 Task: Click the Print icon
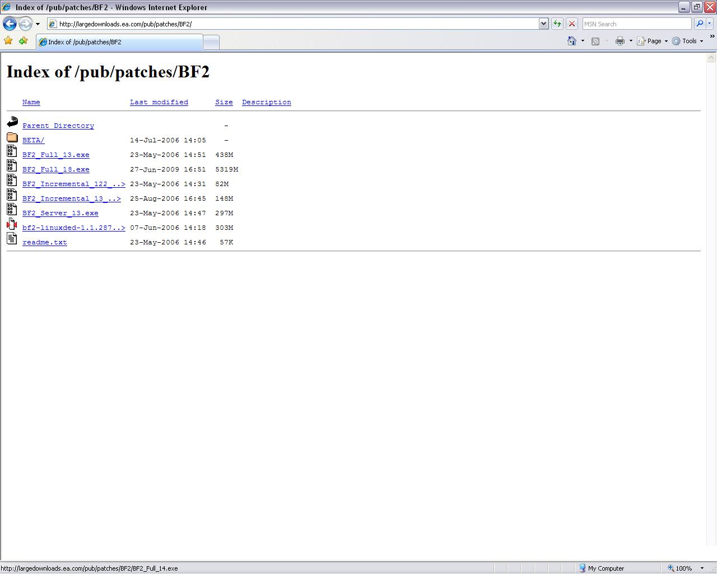click(620, 41)
